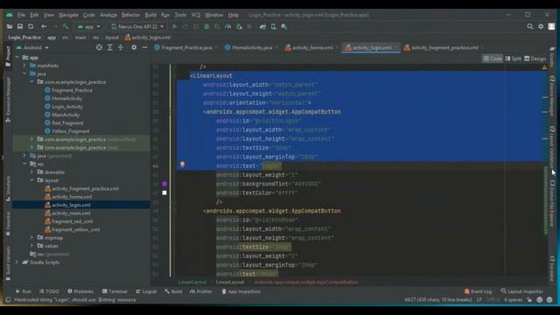Viewport: 560px width, 315px height.
Task: Click the white textColor gutter color swatch
Action: coord(164,192)
